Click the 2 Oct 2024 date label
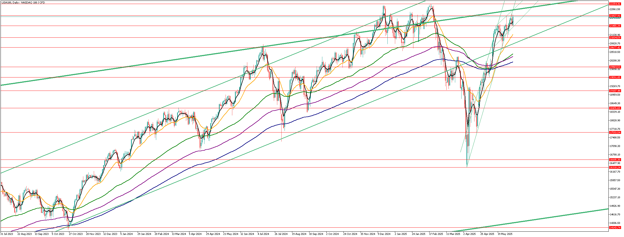Viewport: 624px width, 237px height. coord(332,234)
